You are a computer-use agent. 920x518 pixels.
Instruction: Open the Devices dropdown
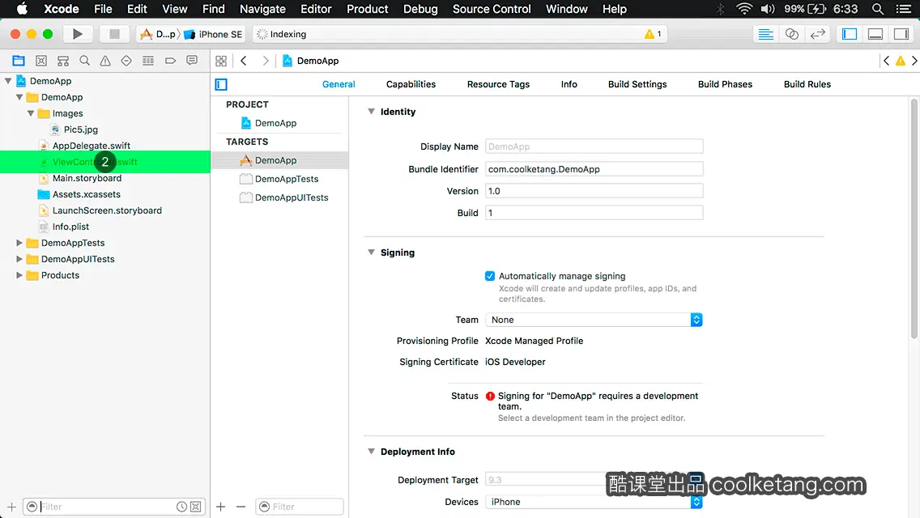[594, 502]
